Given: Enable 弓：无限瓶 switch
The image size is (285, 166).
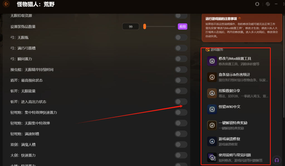Looking at the screenshot, I should [181, 38].
